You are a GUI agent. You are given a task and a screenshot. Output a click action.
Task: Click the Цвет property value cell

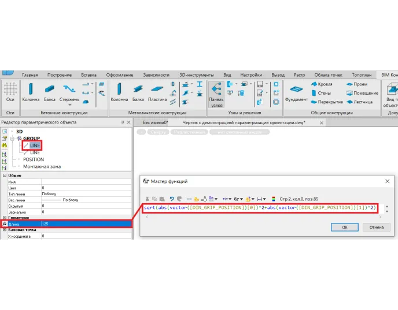click(86, 188)
